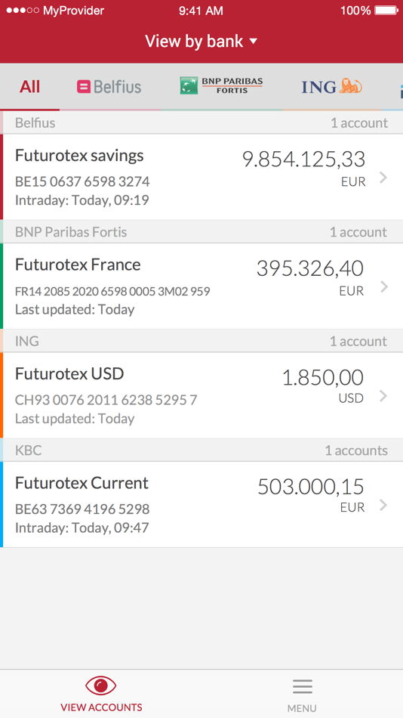Open Futurotex USD details via chevron
403x718 pixels.
[x=383, y=395]
